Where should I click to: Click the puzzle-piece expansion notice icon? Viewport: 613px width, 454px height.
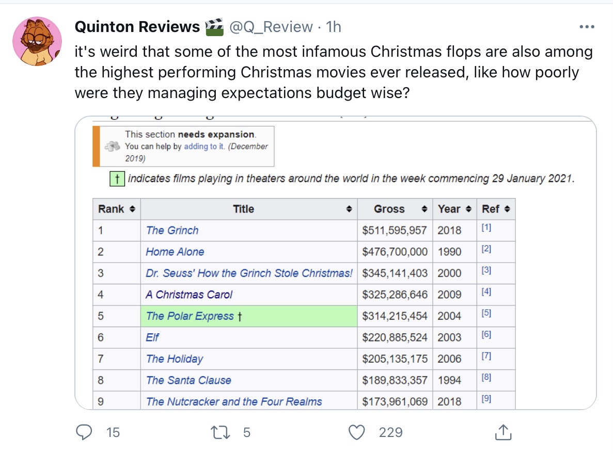[x=113, y=146]
